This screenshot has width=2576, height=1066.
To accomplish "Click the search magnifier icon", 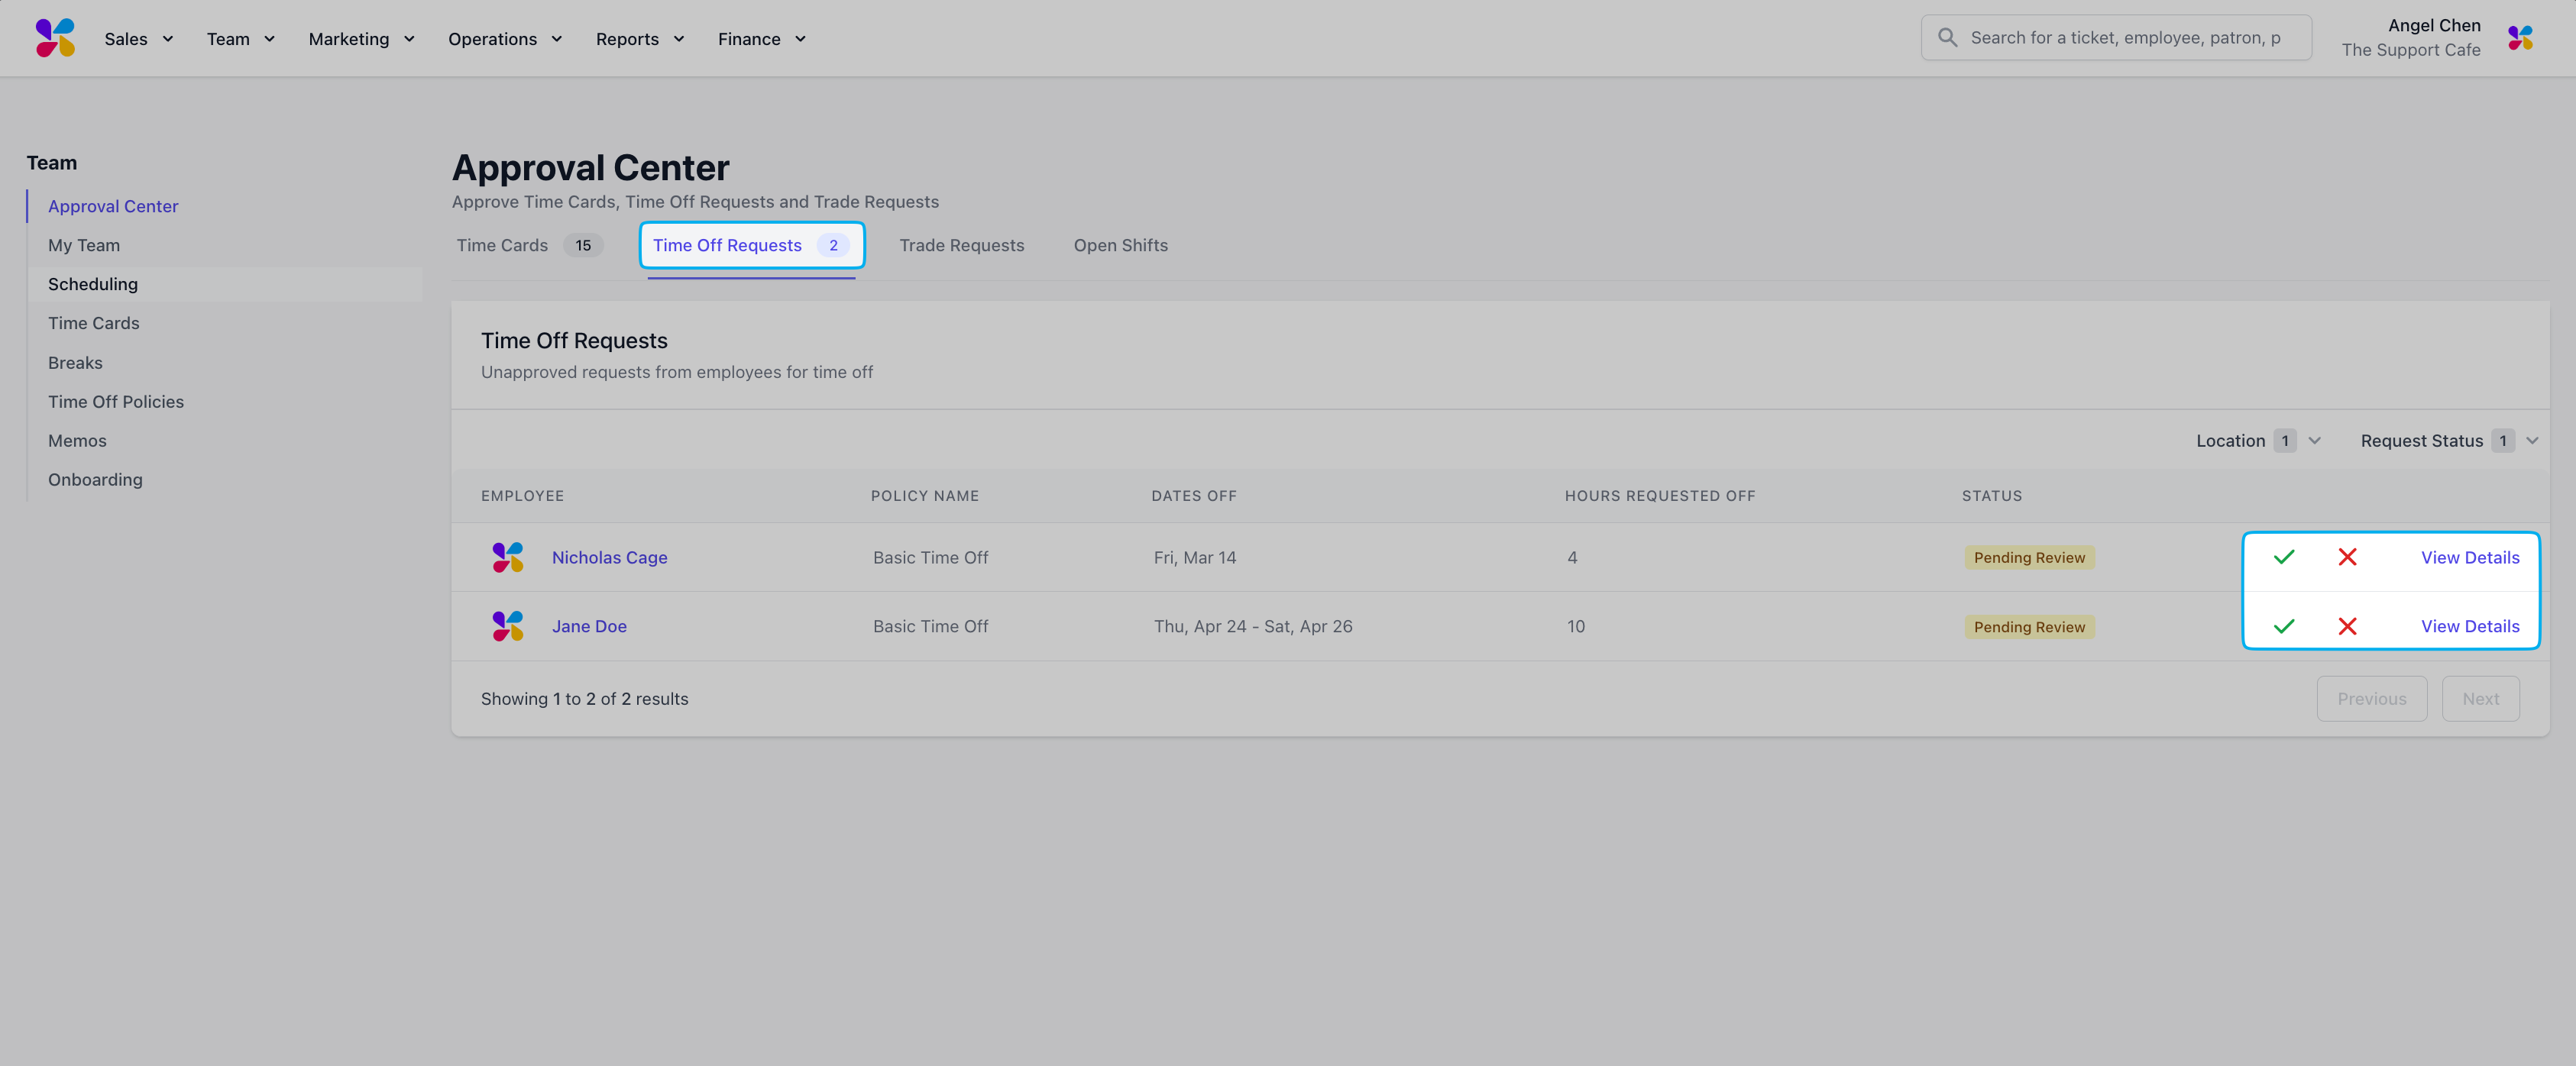I will click(x=1947, y=38).
